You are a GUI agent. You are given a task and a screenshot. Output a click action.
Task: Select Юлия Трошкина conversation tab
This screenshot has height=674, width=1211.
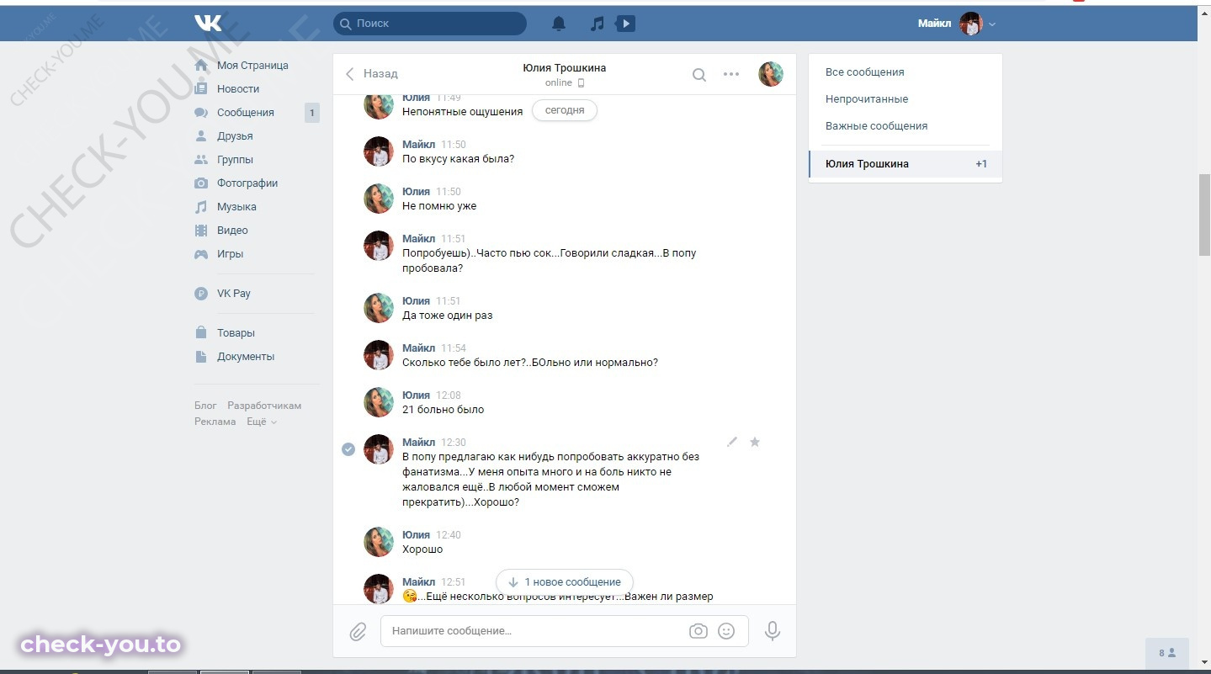pos(906,164)
